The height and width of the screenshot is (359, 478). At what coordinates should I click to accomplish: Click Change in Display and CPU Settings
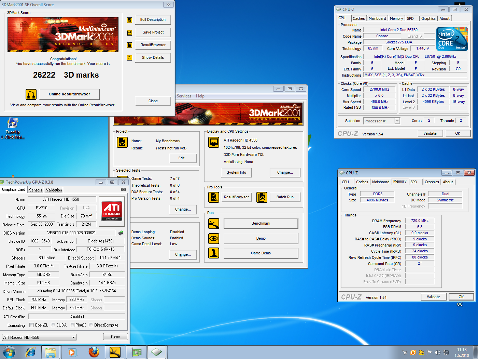(285, 173)
